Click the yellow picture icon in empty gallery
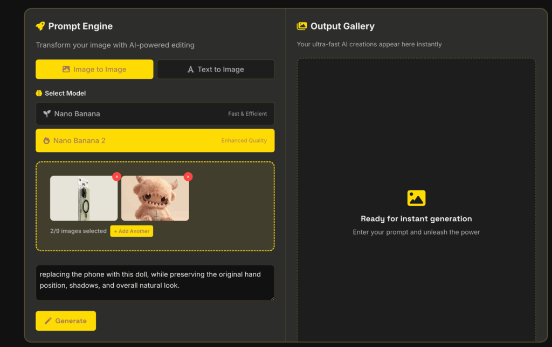552x347 pixels. point(416,198)
